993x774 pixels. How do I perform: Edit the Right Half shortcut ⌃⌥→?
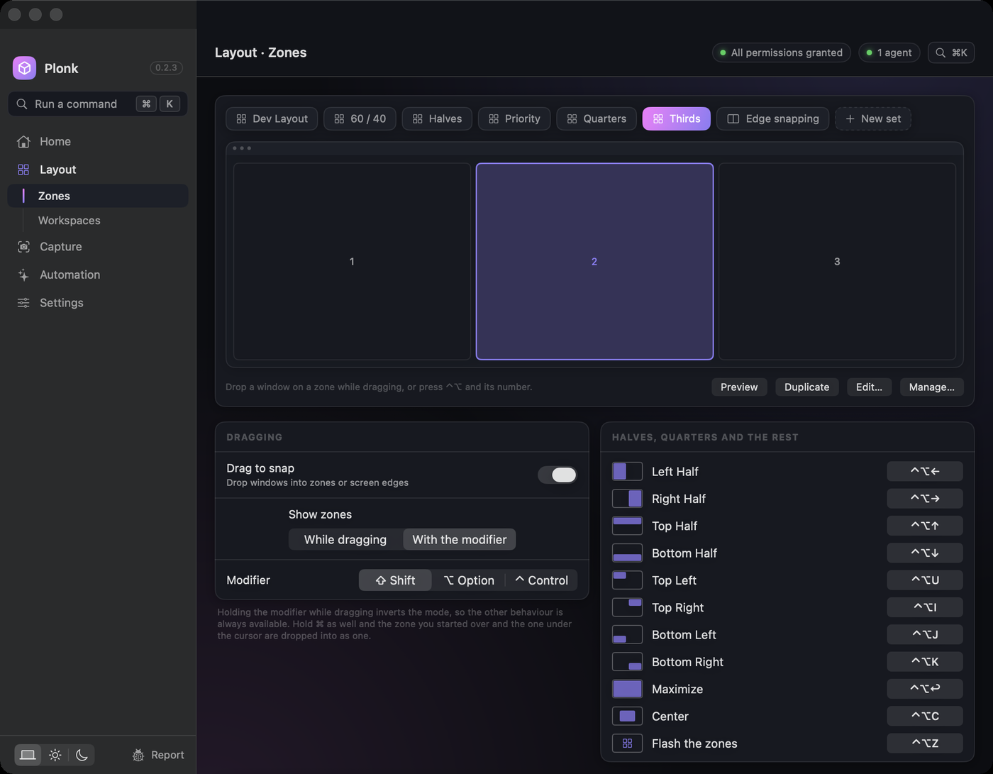925,499
